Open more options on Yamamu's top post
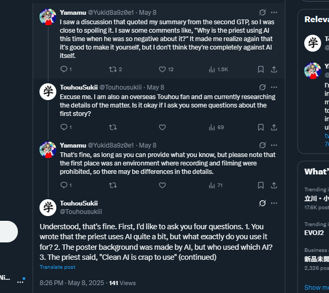 (274, 13)
